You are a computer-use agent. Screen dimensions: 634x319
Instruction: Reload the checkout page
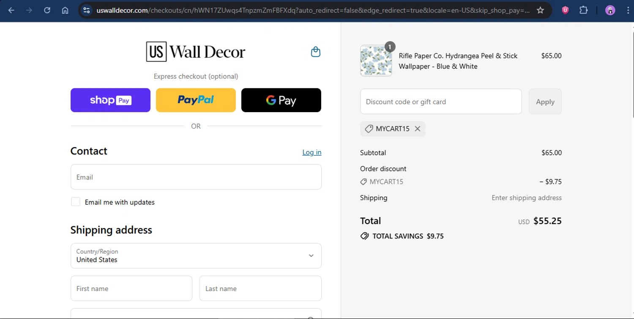pos(47,11)
